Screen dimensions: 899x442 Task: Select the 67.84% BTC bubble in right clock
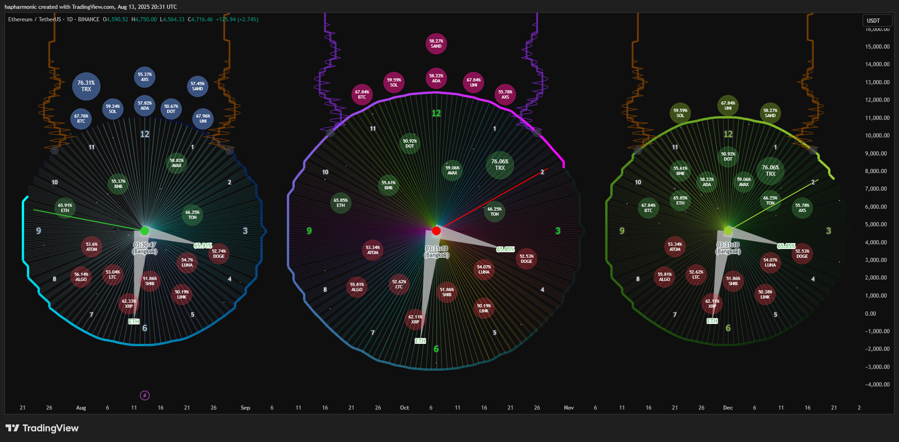[x=648, y=208]
